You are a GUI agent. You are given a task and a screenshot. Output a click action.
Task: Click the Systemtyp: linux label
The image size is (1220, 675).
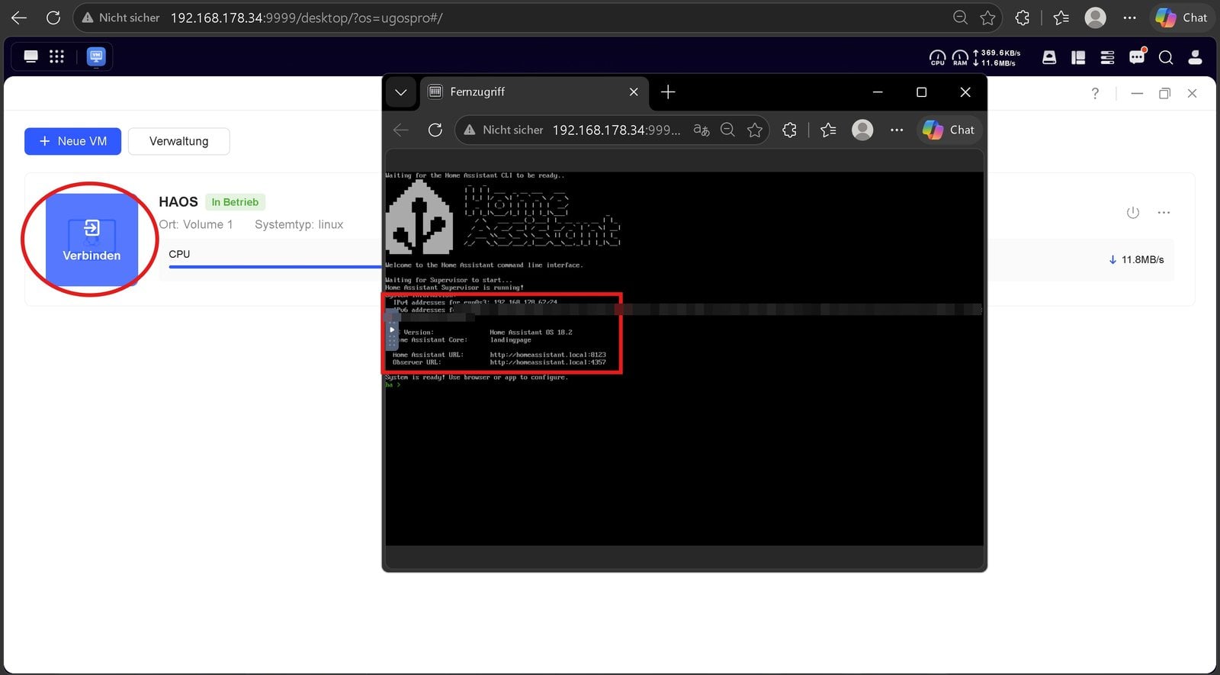299,224
